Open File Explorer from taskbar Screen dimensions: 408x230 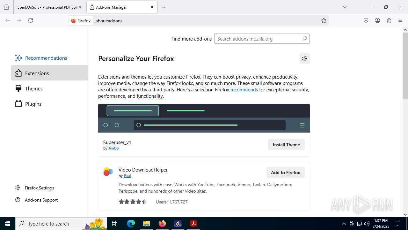click(x=146, y=224)
